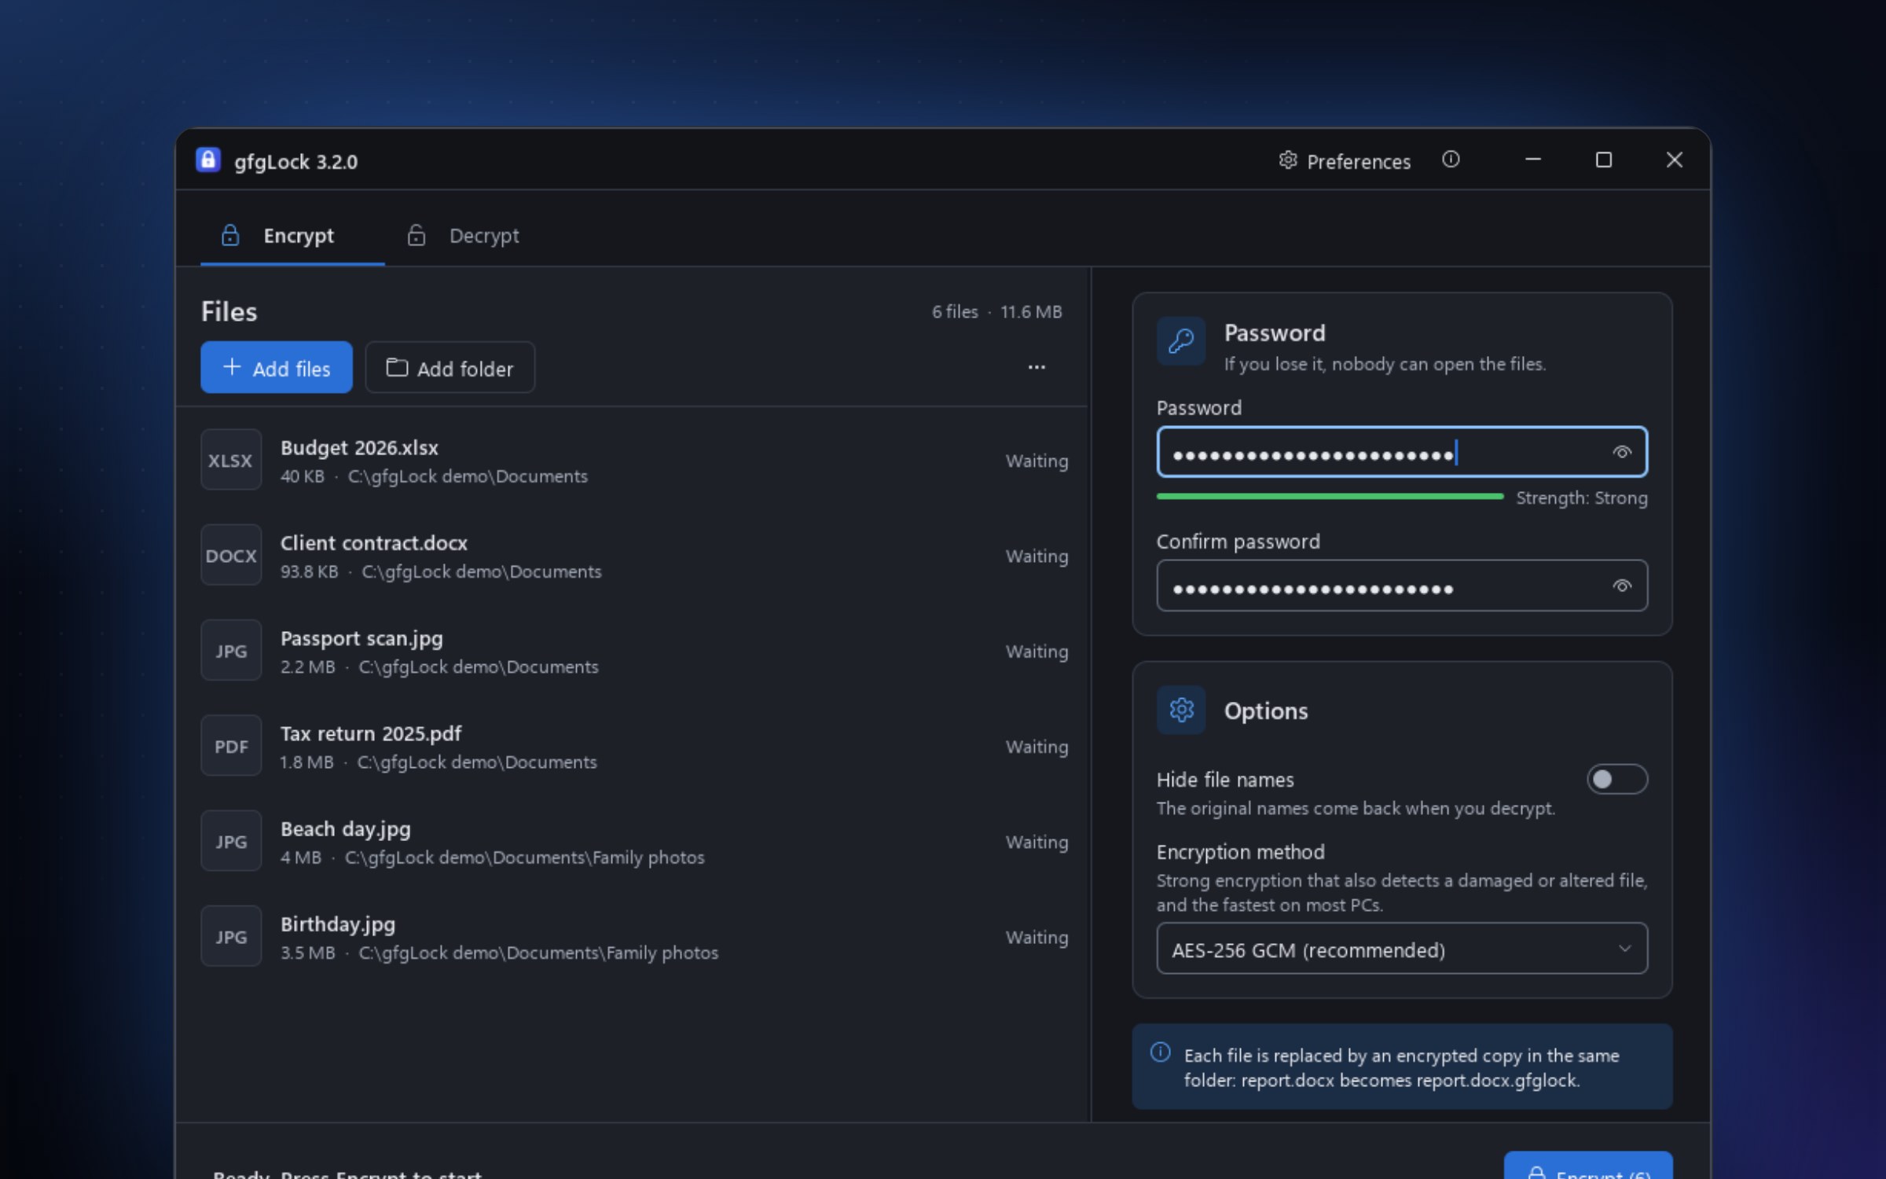Click the password strength bar
This screenshot has height=1179, width=1886.
coord(1330,497)
